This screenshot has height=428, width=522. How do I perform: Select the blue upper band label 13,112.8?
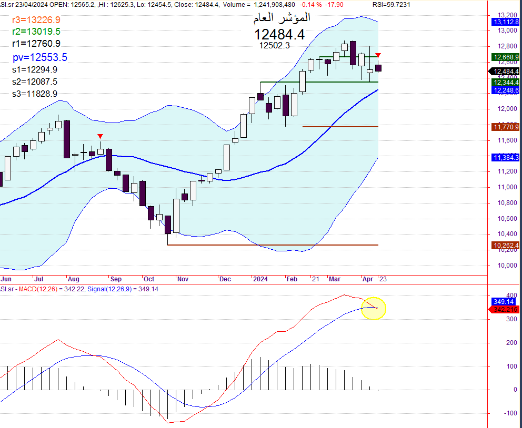pos(505,22)
